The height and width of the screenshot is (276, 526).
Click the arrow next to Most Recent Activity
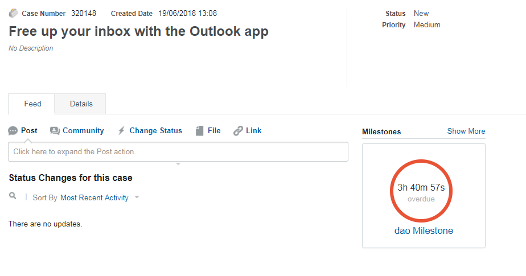click(137, 198)
